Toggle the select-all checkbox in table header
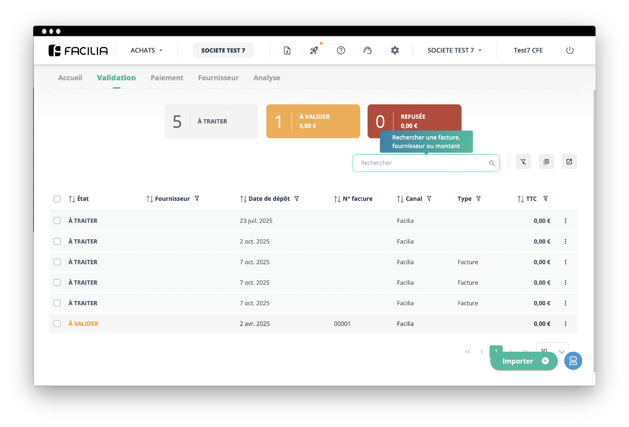This screenshot has height=427, width=629. [57, 199]
